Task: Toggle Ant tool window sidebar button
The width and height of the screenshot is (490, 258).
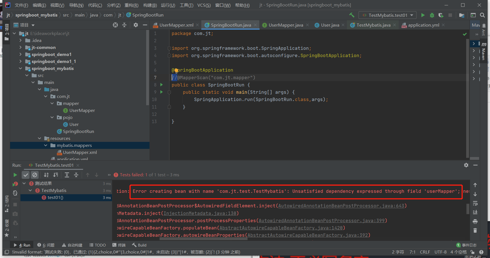Action: coord(484,30)
